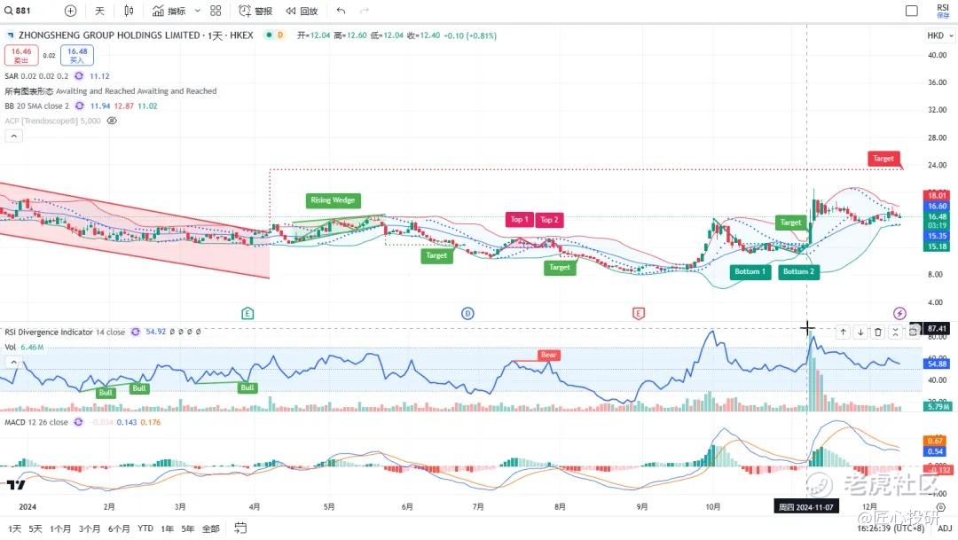The image size is (958, 540).
Task: Click the Vol 6.46M legend
Action: coord(25,347)
